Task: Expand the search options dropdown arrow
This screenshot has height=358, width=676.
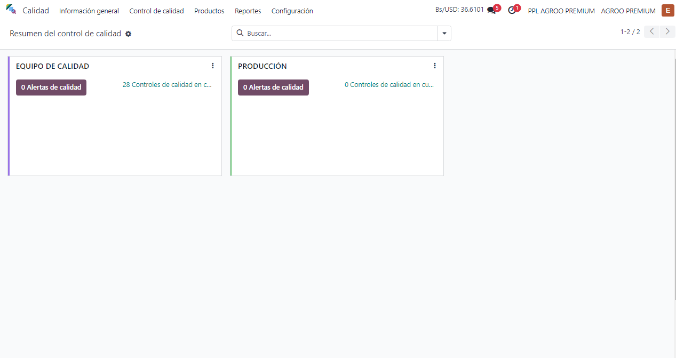Action: pyautogui.click(x=444, y=33)
